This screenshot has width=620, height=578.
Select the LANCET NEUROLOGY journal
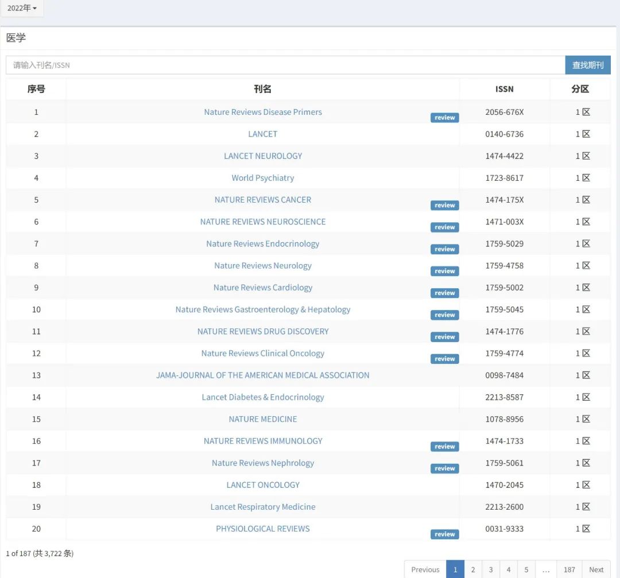(x=262, y=156)
